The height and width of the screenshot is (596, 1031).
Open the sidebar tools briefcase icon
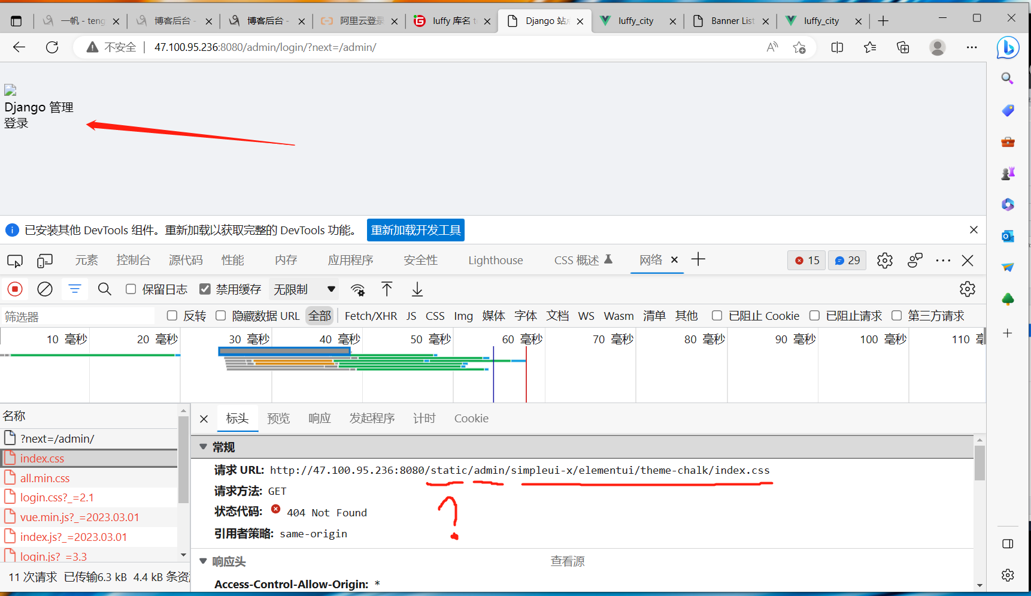coord(1008,142)
